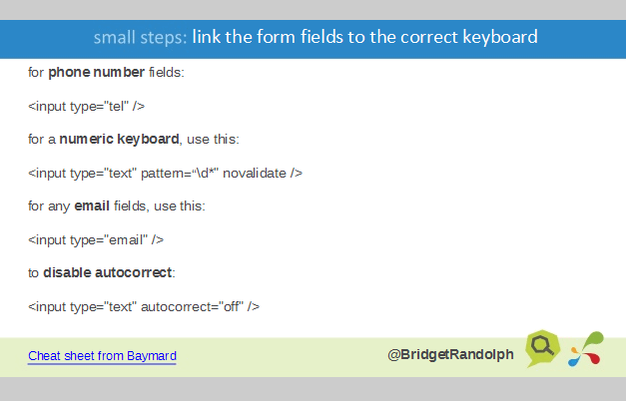
Task: Click the gray bar at the slide top
Action: [x=313, y=9]
